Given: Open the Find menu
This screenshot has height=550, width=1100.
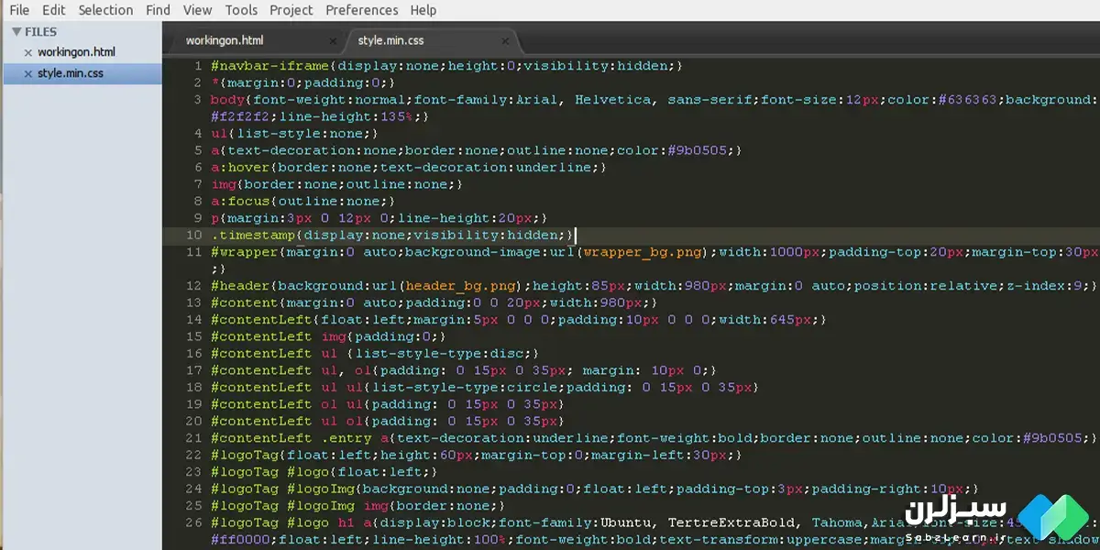Looking at the screenshot, I should [159, 10].
